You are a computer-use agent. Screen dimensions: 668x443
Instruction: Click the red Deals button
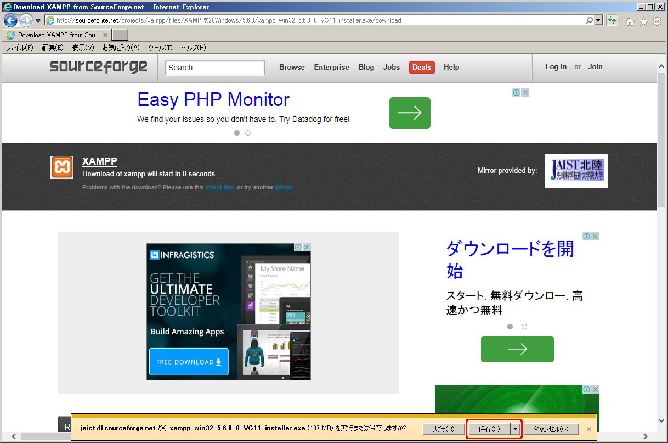421,67
